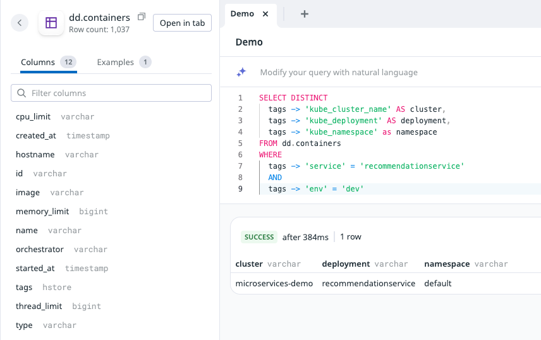Click the WHERE keyword in editor

[x=270, y=155]
